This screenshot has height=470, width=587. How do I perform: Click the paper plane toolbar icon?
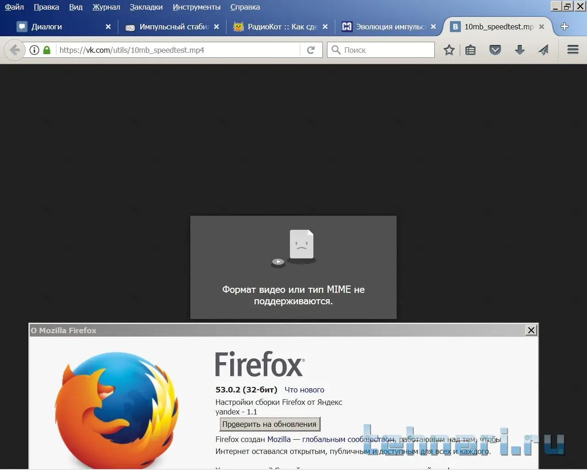[543, 50]
